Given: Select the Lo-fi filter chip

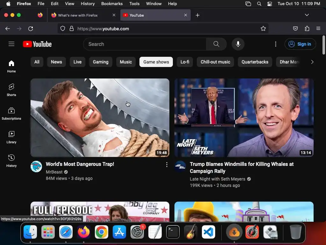Looking at the screenshot, I should pyautogui.click(x=185, y=62).
